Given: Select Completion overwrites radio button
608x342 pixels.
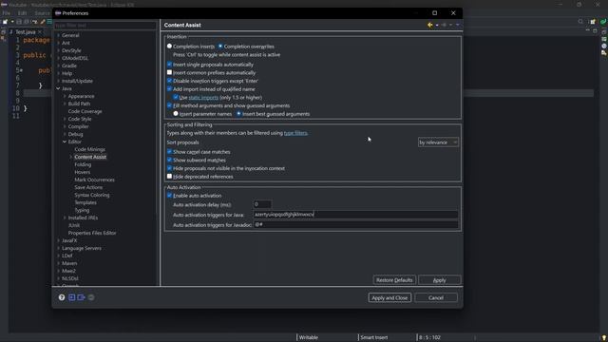Looking at the screenshot, I should (x=220, y=47).
